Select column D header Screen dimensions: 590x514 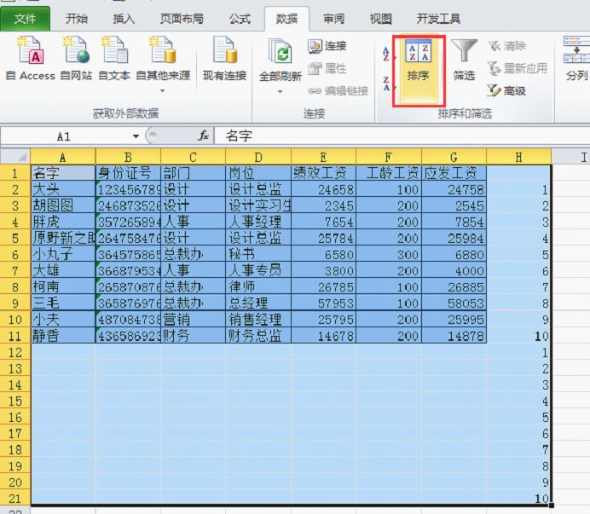[x=258, y=157]
